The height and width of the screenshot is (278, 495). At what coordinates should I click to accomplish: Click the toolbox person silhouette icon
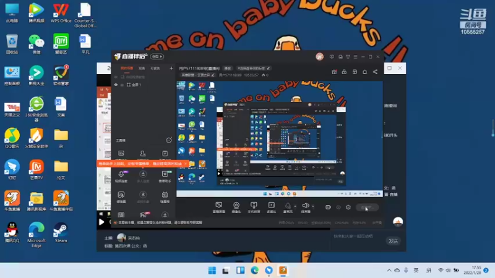pyautogui.click(x=143, y=153)
